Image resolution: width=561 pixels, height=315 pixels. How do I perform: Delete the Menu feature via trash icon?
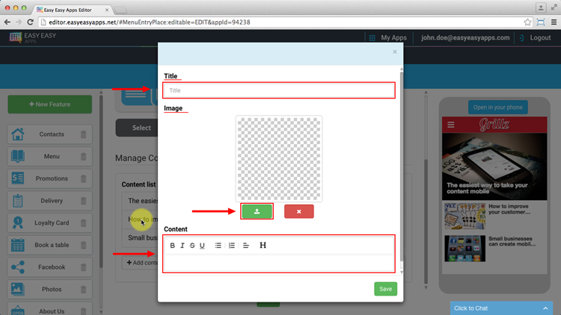pyautogui.click(x=83, y=157)
